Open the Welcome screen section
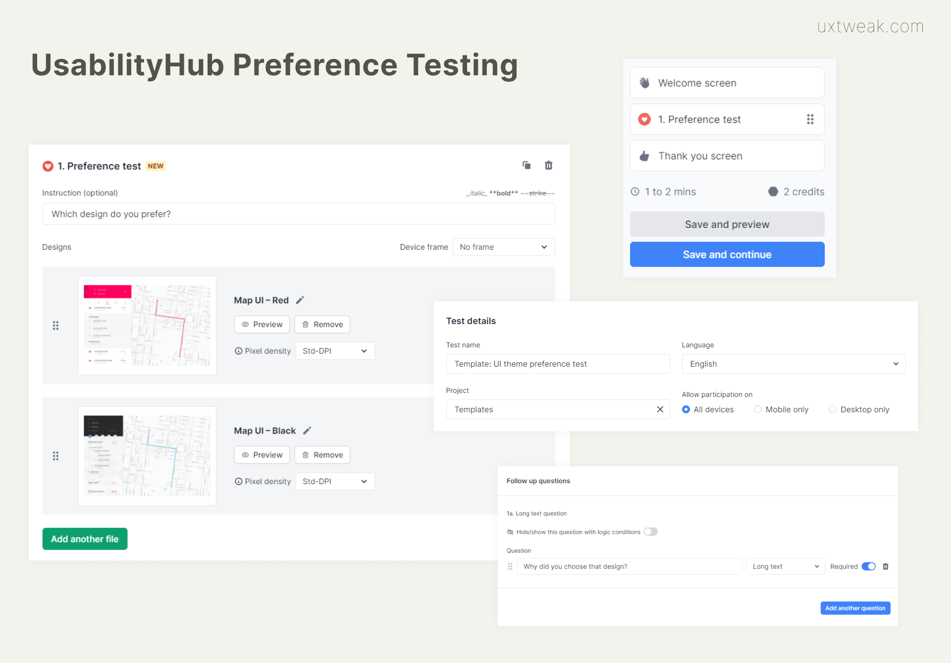The image size is (951, 663). pyautogui.click(x=727, y=83)
